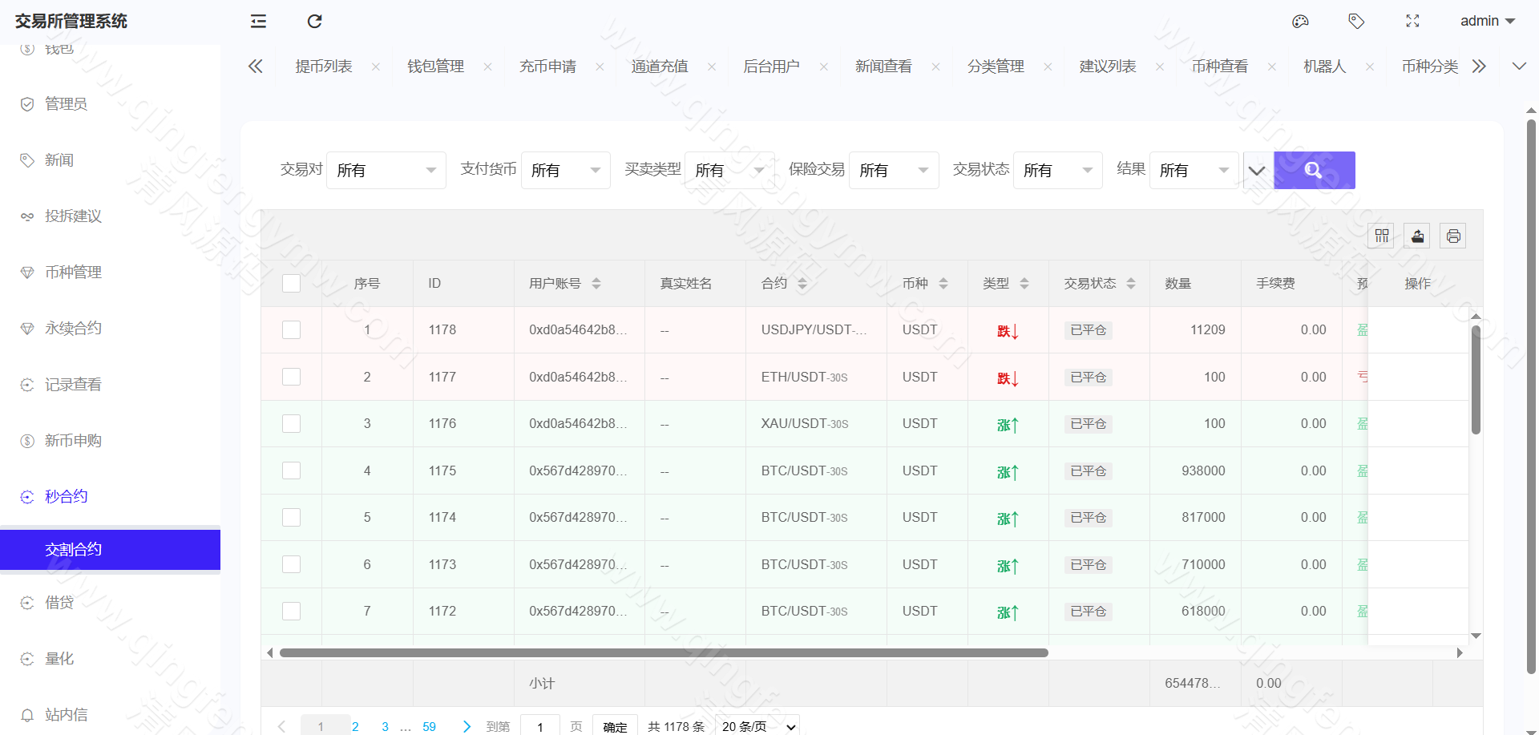Click the refresh icon in the top toolbar
This screenshot has width=1539, height=735.
pos(314,21)
